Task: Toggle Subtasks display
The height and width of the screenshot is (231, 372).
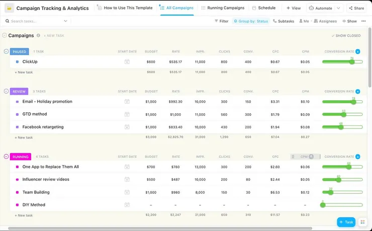Action: tap(283, 21)
